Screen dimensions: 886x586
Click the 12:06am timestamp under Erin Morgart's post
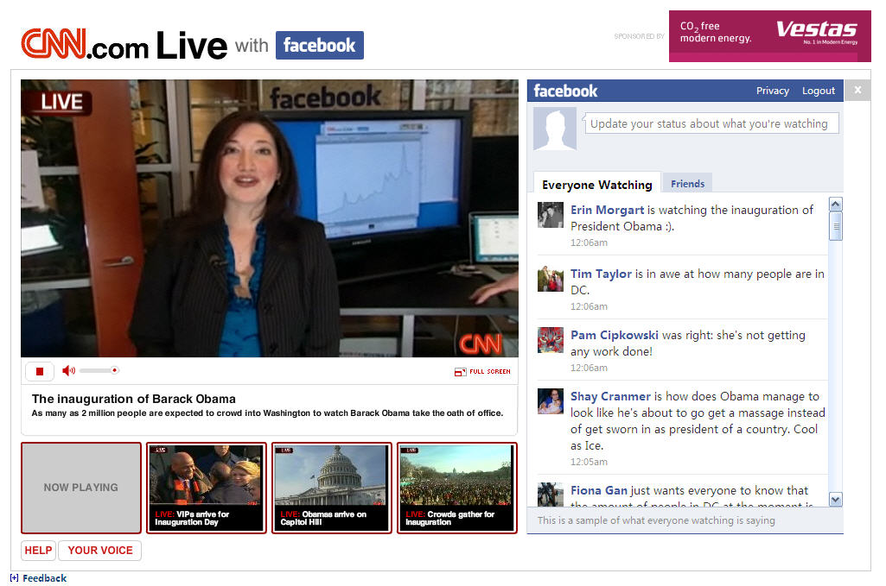tap(589, 243)
